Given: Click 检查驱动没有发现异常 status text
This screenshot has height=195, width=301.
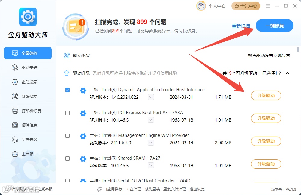Looking at the screenshot, I should pos(269,55).
